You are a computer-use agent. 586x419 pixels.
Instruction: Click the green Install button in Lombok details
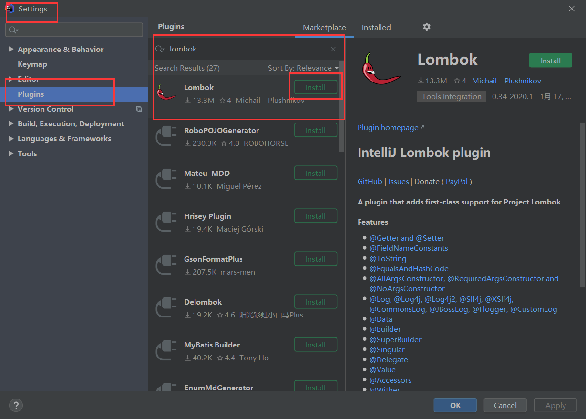click(551, 61)
